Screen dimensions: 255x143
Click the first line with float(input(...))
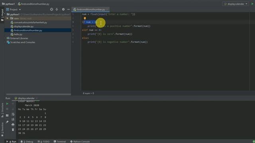coord(108,14)
